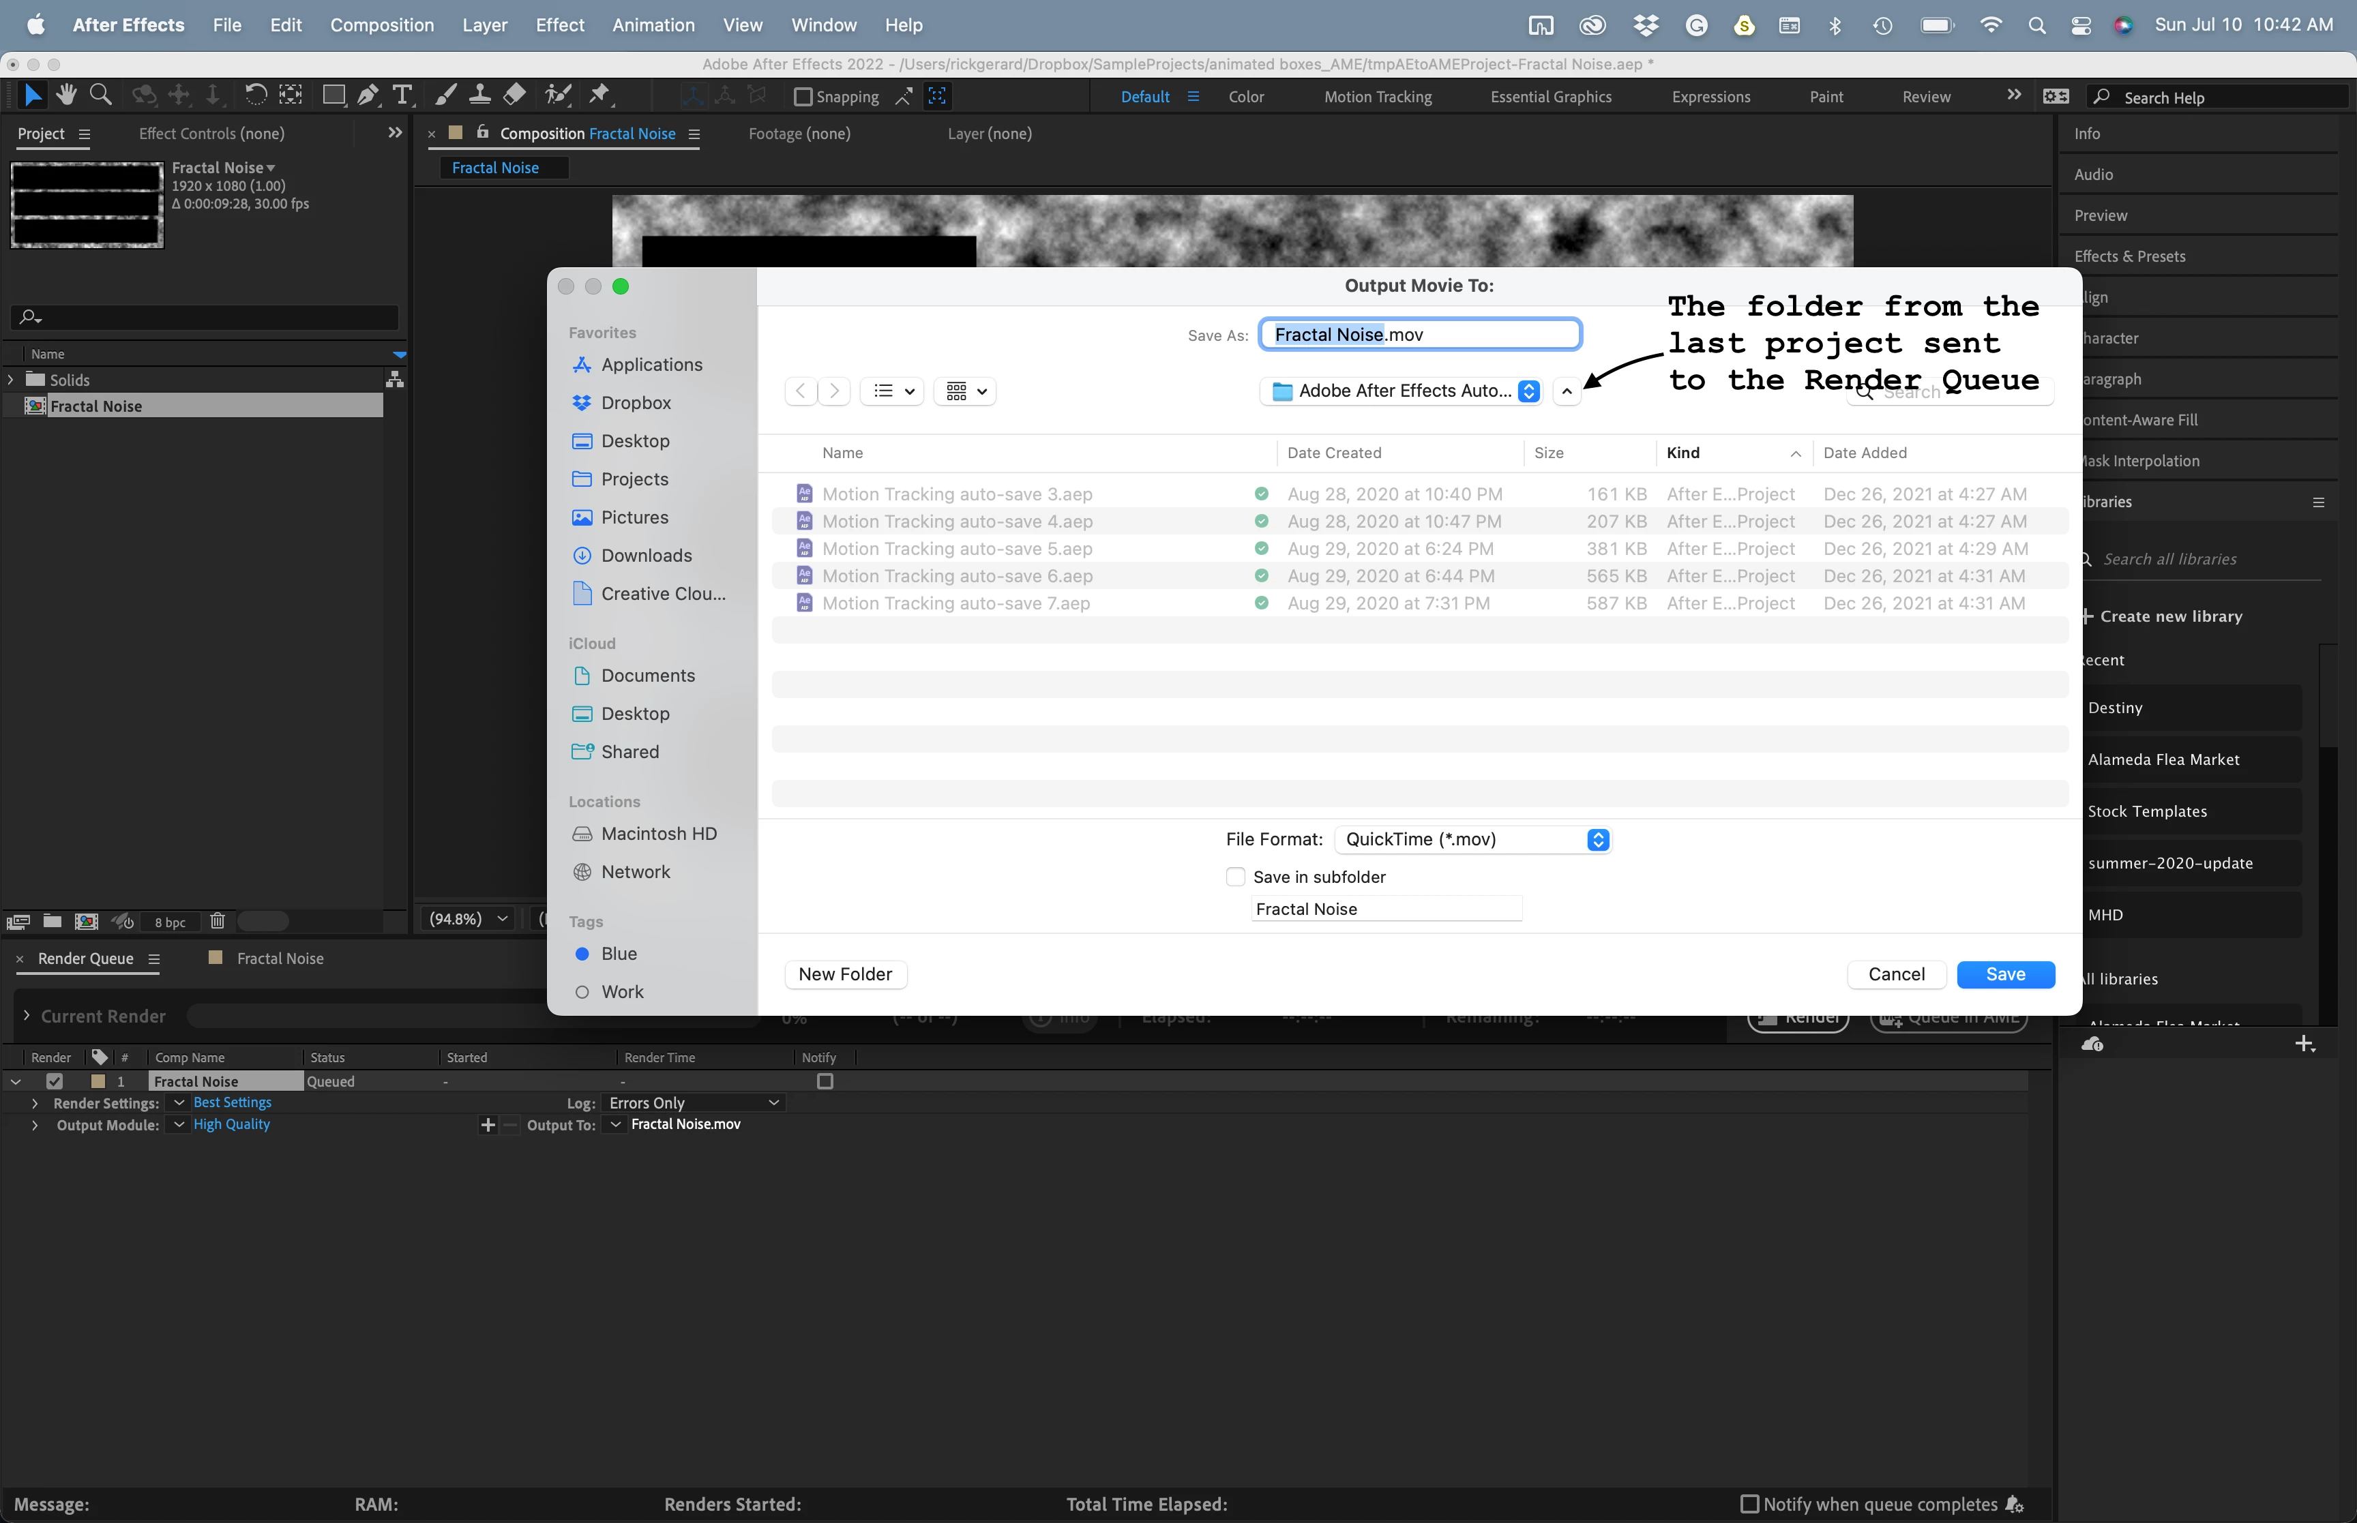Open the Composition menu
This screenshot has height=1523, width=2357.
[x=382, y=25]
